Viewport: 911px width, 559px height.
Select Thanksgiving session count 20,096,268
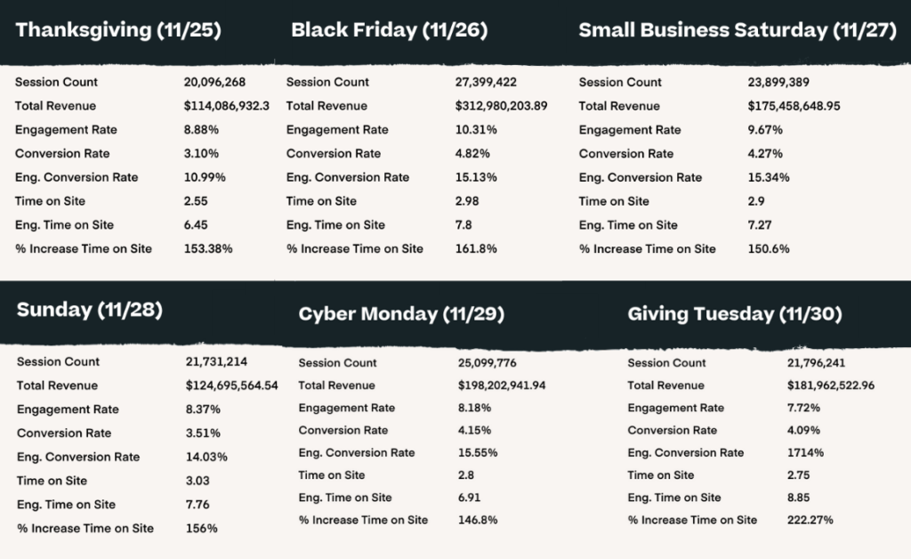[x=215, y=82]
